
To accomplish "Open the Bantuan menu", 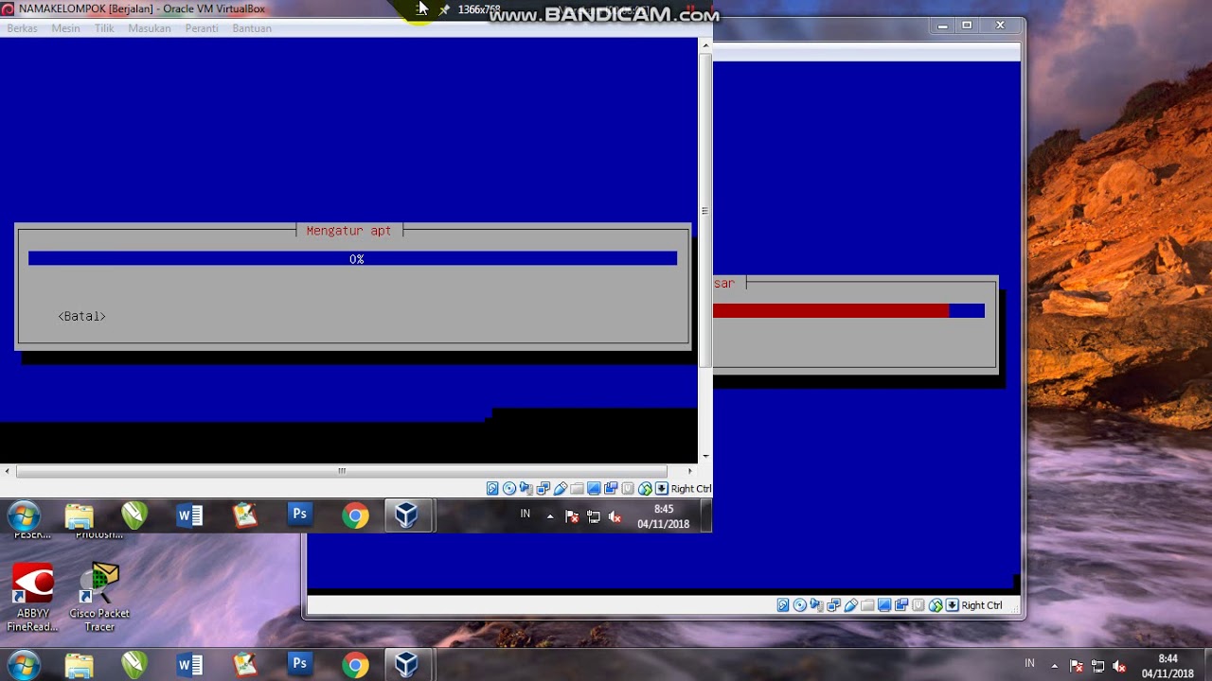I will pos(252,28).
